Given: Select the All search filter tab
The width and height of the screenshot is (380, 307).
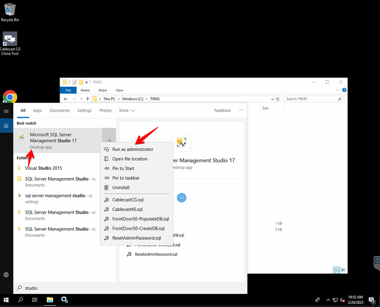Looking at the screenshot, I should [23, 110].
